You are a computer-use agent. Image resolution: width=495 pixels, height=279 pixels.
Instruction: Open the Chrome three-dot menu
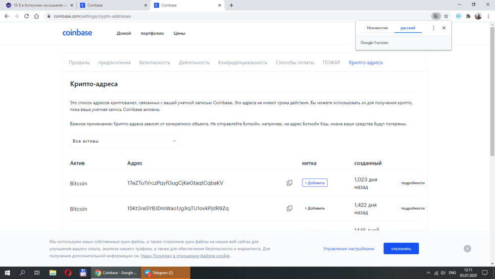(489, 16)
